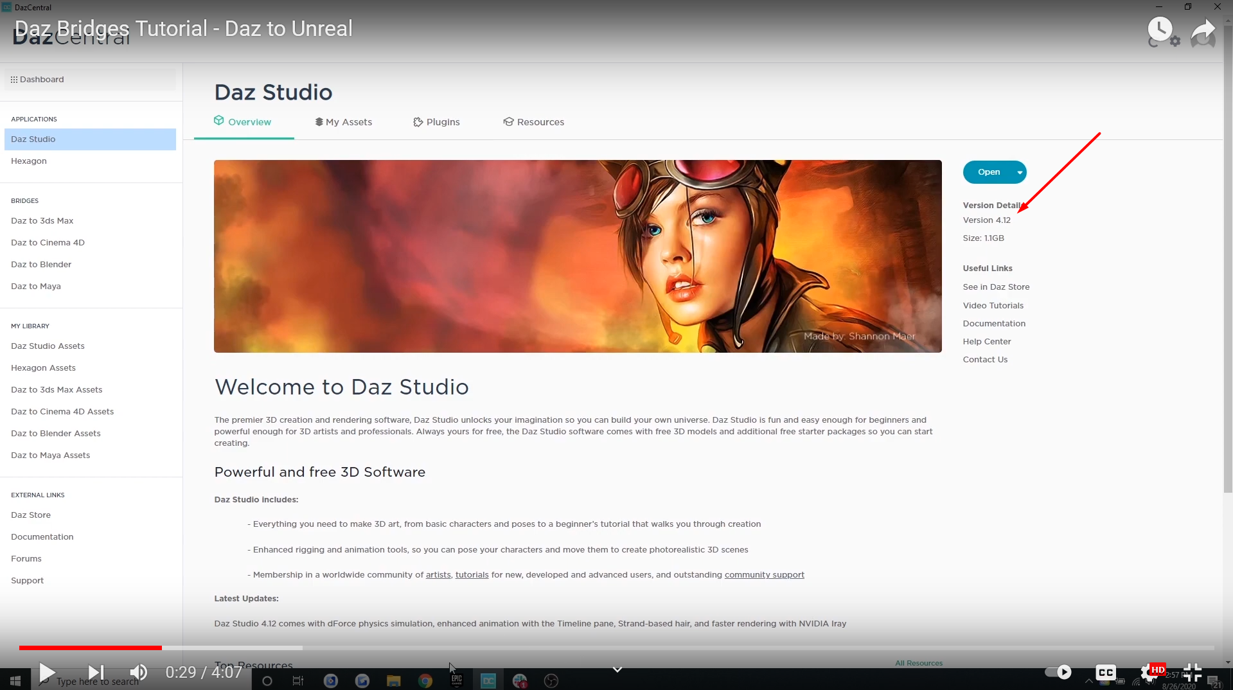Open Daz to 3ds Max Assets

(x=57, y=390)
